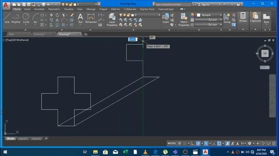This screenshot has height=156, width=279.
Task: Activate Match Properties tool
Action: click(184, 20)
